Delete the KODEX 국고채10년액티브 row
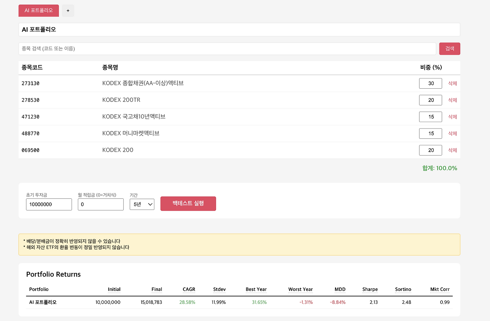 pos(452,117)
